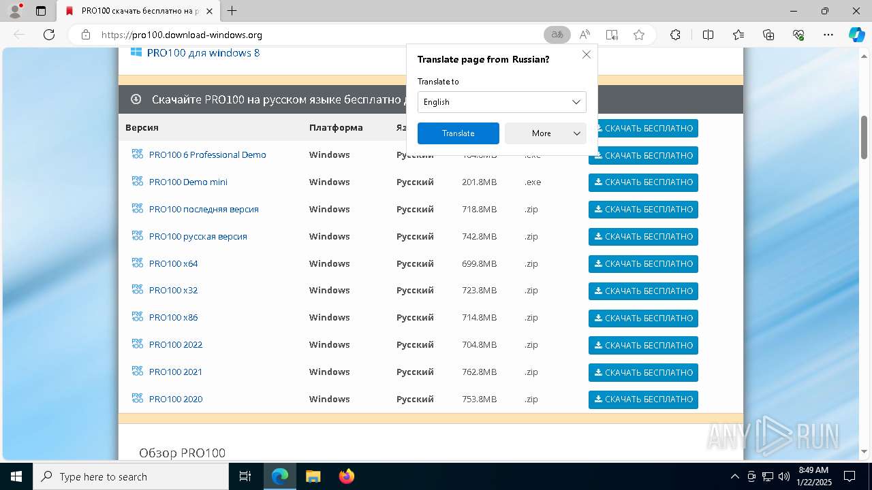The image size is (872, 490).
Task: View site information lock icon
Action: (x=85, y=35)
